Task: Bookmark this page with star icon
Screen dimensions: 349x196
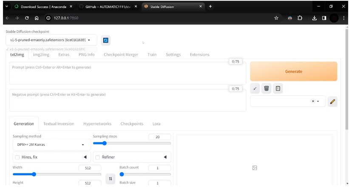Action: point(276,18)
